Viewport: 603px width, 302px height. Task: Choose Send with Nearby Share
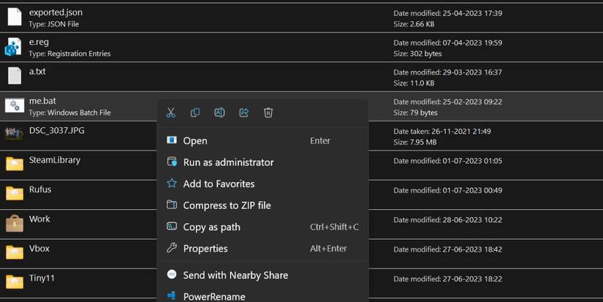click(x=235, y=275)
